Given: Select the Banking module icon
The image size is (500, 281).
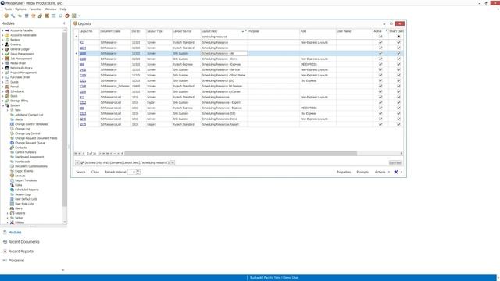Looking at the screenshot, I should (7, 40).
